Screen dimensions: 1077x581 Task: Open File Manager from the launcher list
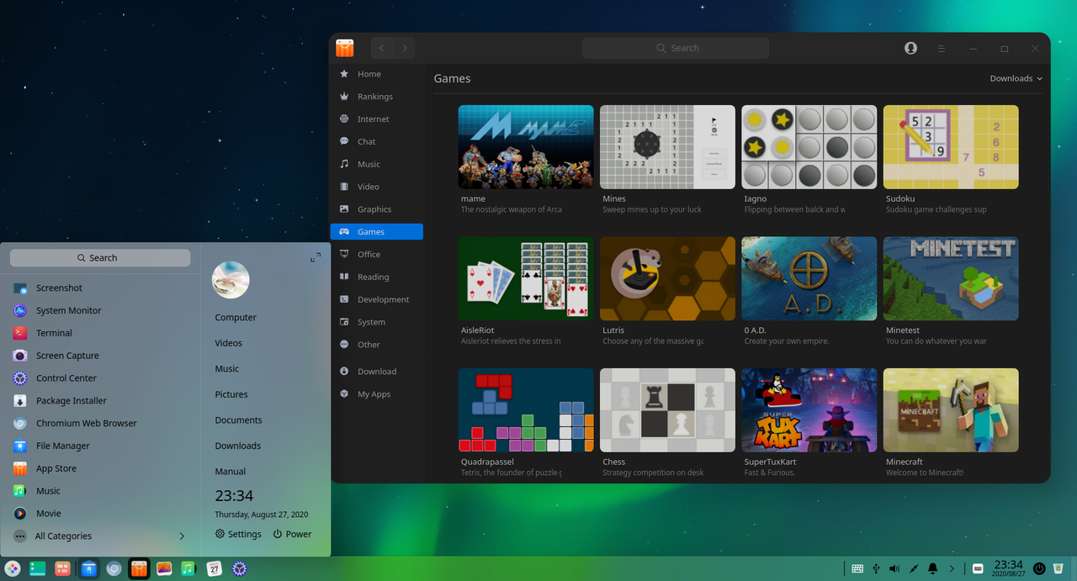click(100, 446)
